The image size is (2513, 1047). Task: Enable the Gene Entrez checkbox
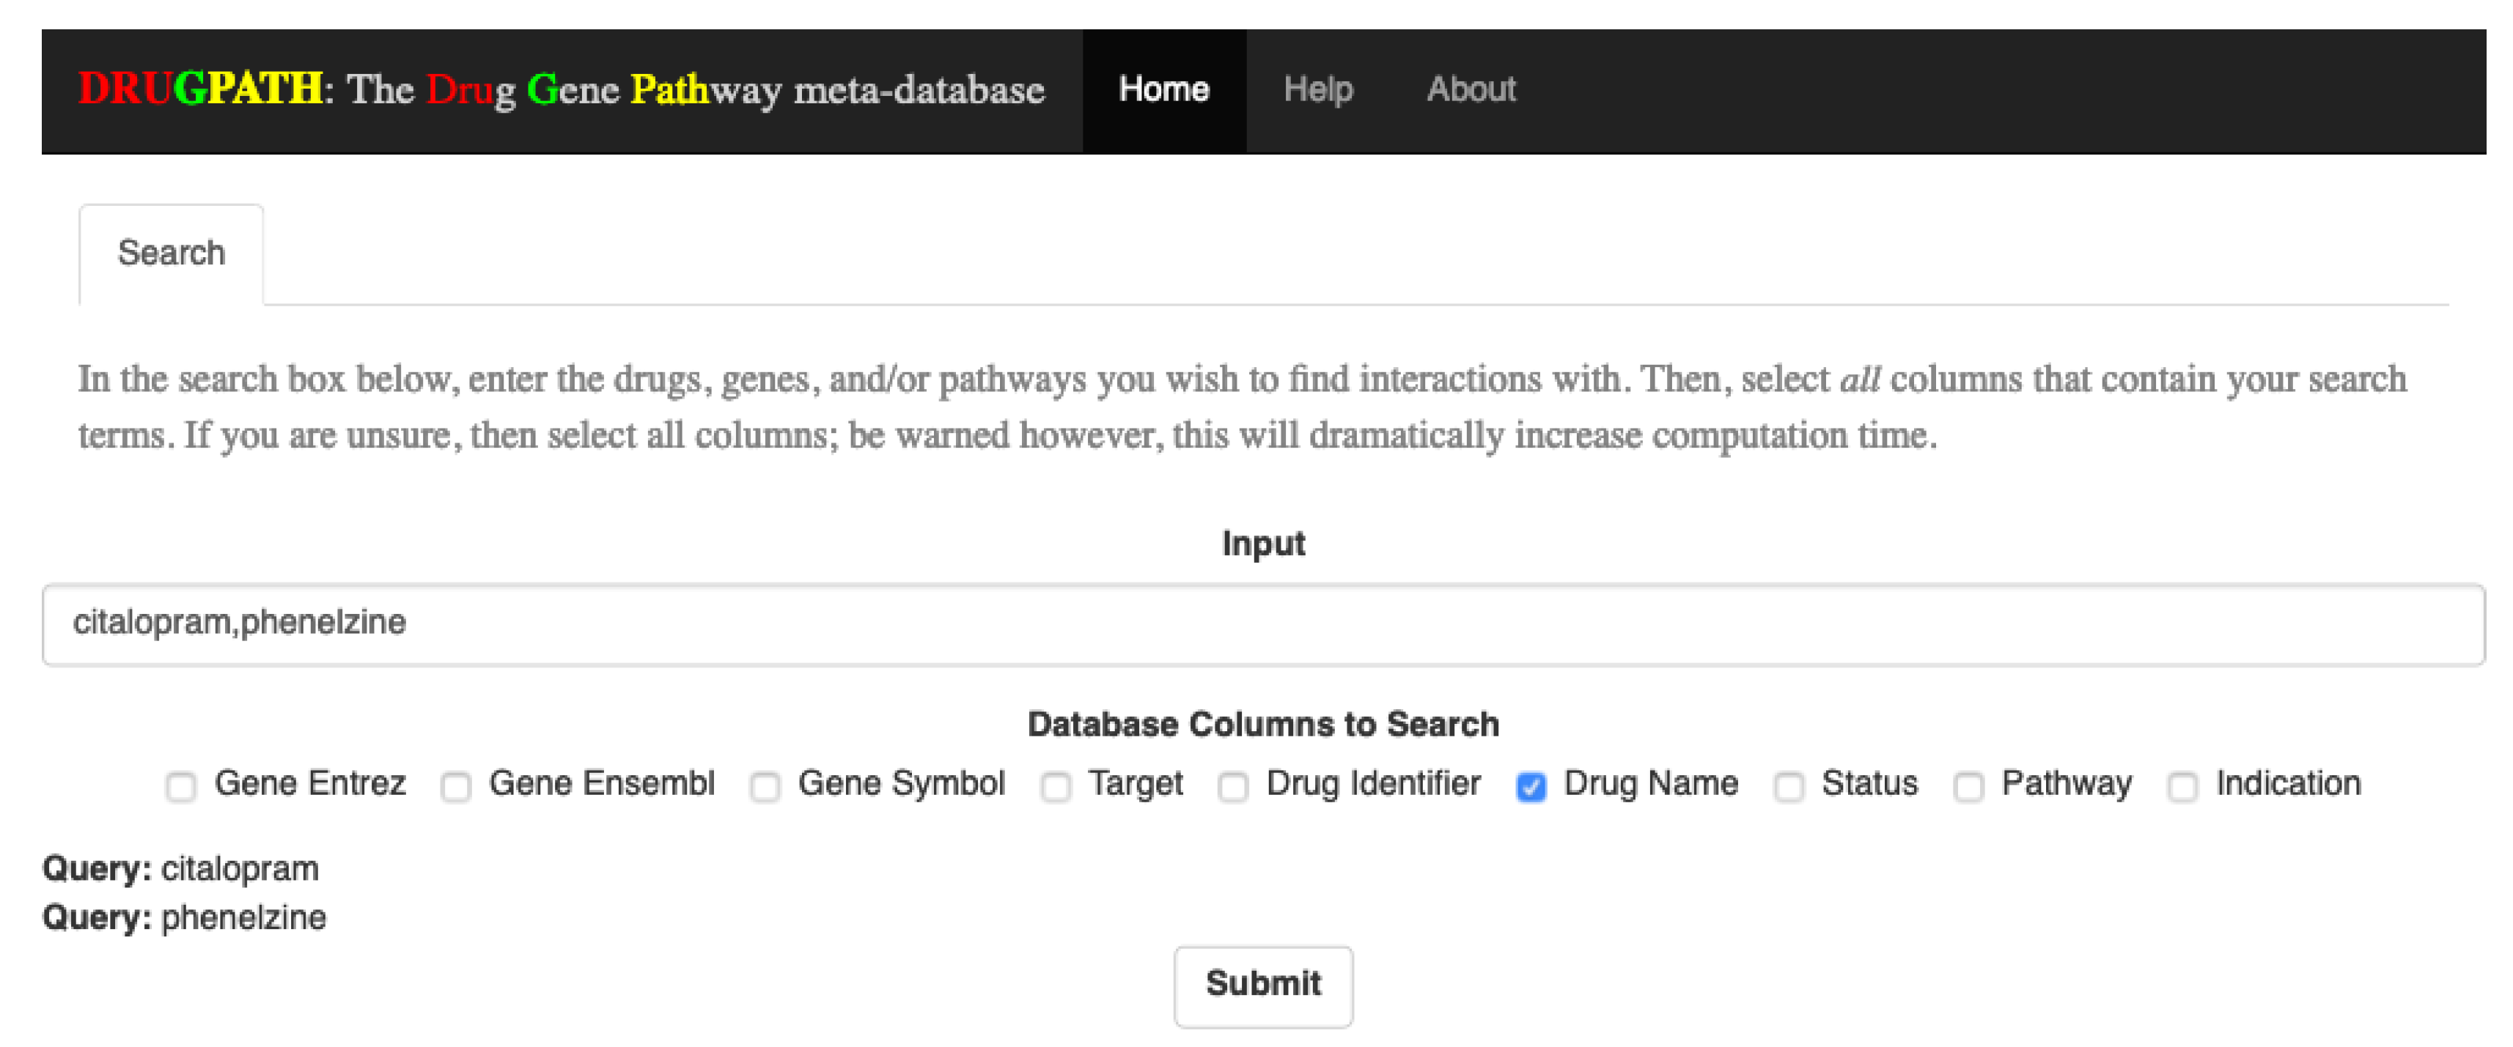180,785
